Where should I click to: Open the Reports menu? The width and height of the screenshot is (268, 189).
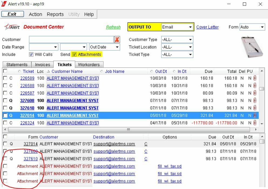55,14
